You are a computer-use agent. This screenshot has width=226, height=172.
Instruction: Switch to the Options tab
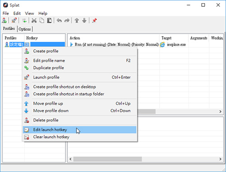[25, 29]
